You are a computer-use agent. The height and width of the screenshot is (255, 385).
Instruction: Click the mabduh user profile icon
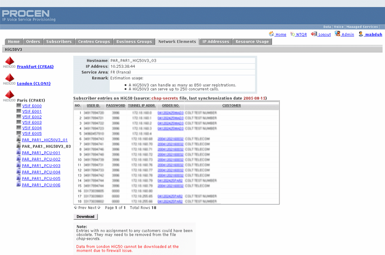point(361,34)
